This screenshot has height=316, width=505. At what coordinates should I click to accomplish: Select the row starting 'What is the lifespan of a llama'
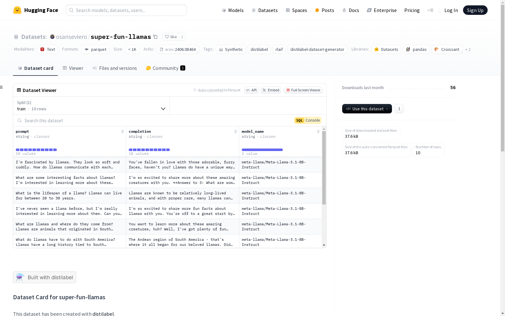tap(167, 196)
